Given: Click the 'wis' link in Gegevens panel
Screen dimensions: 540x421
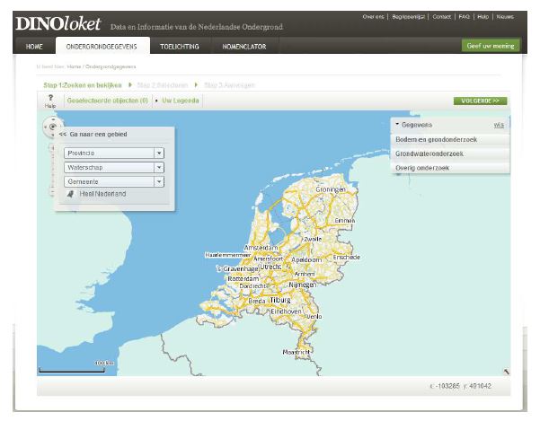Looking at the screenshot, I should tap(499, 125).
